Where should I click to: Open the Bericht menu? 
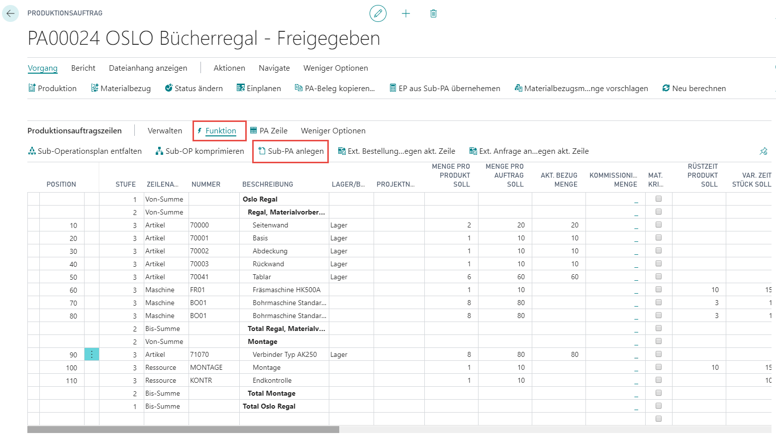pos(83,68)
